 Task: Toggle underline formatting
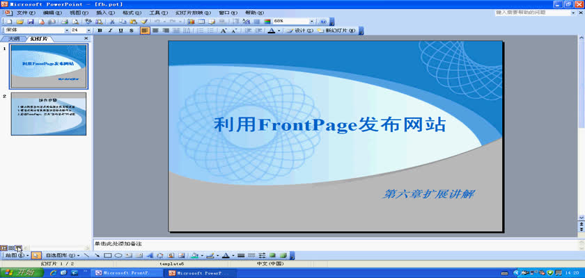(121, 31)
